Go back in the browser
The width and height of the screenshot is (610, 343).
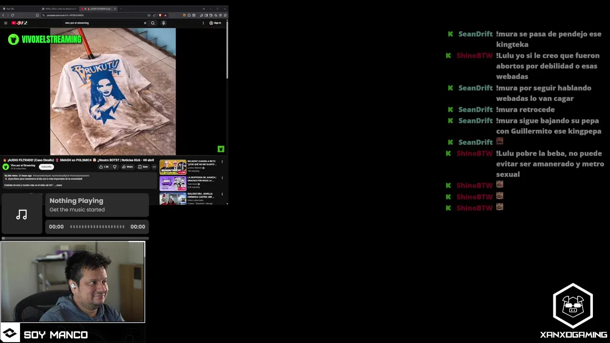[3, 15]
